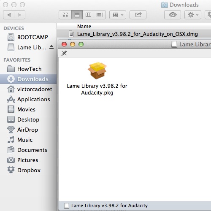The height and width of the screenshot is (211, 211).
Task: Open Applications in the sidebar
Action: (x=28, y=99)
